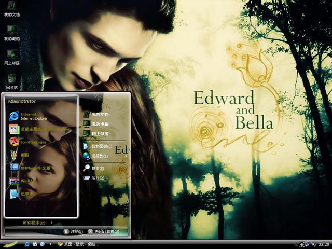Switch to 桌面-壁纸-桌酷 Chrome taskbar window
The width and height of the screenshot is (332, 249).
click(x=79, y=244)
